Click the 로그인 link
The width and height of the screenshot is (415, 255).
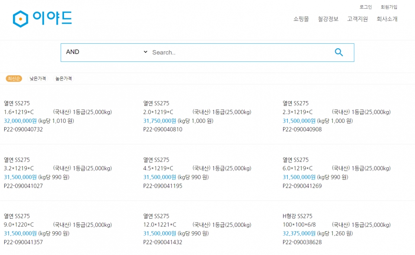click(x=366, y=7)
